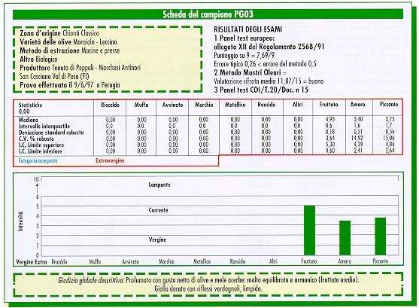Click the 'Intervallo interquartile' row label
The width and height of the screenshot is (419, 308).
pyautogui.click(x=44, y=126)
